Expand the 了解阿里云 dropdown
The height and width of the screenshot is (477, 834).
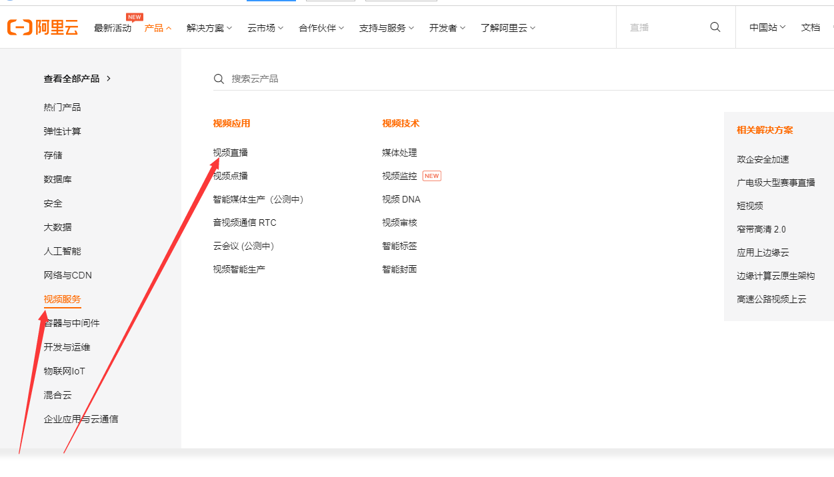(508, 28)
